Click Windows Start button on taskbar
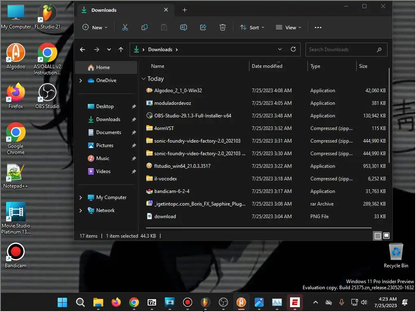This screenshot has height=312, width=416. click(62, 302)
